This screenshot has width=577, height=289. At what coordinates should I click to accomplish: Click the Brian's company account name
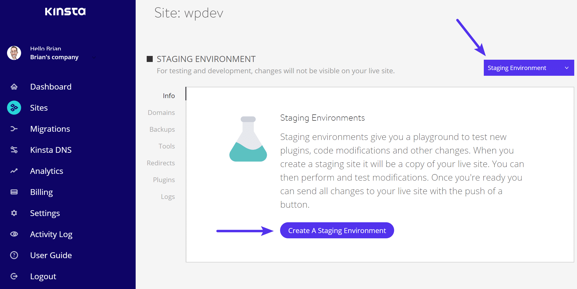54,57
